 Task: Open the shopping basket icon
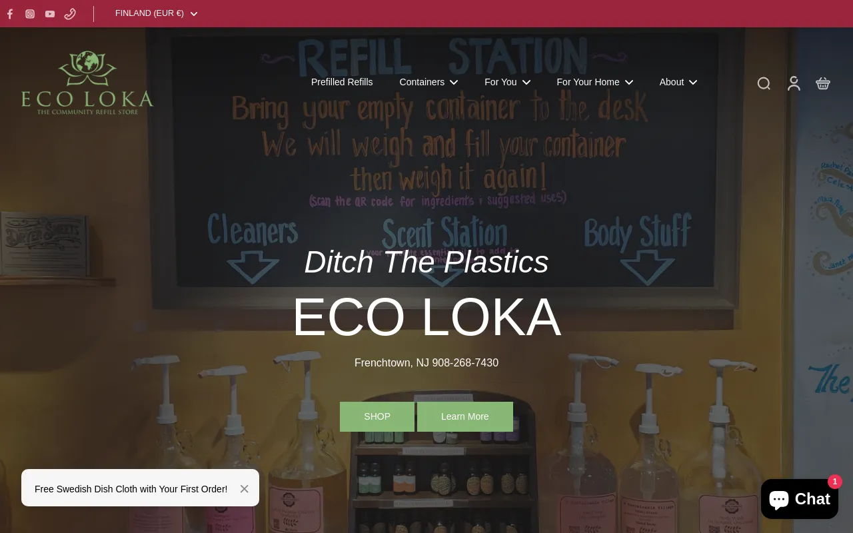(x=823, y=83)
